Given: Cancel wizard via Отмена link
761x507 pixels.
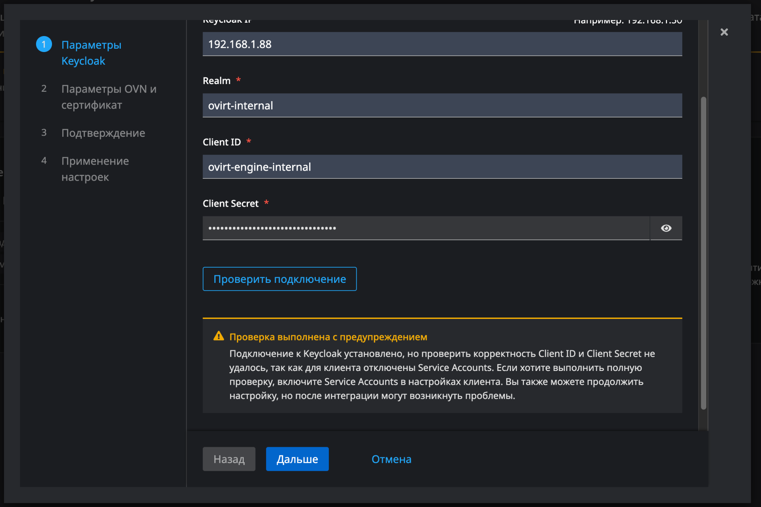Looking at the screenshot, I should (391, 459).
